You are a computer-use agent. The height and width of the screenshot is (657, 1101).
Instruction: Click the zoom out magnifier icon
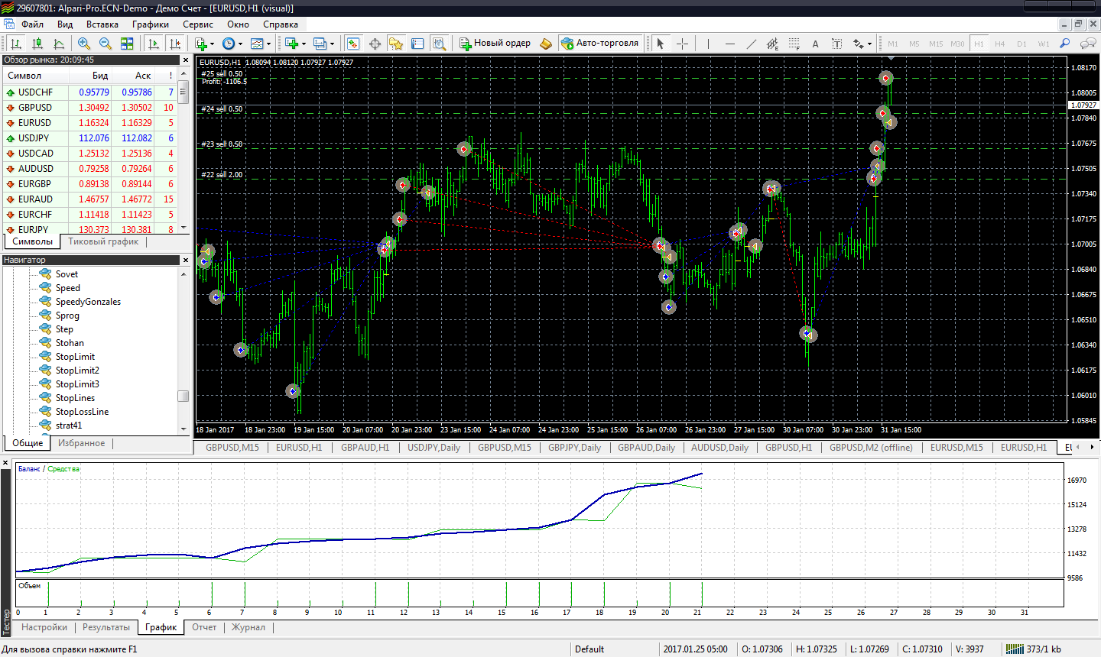(x=106, y=44)
